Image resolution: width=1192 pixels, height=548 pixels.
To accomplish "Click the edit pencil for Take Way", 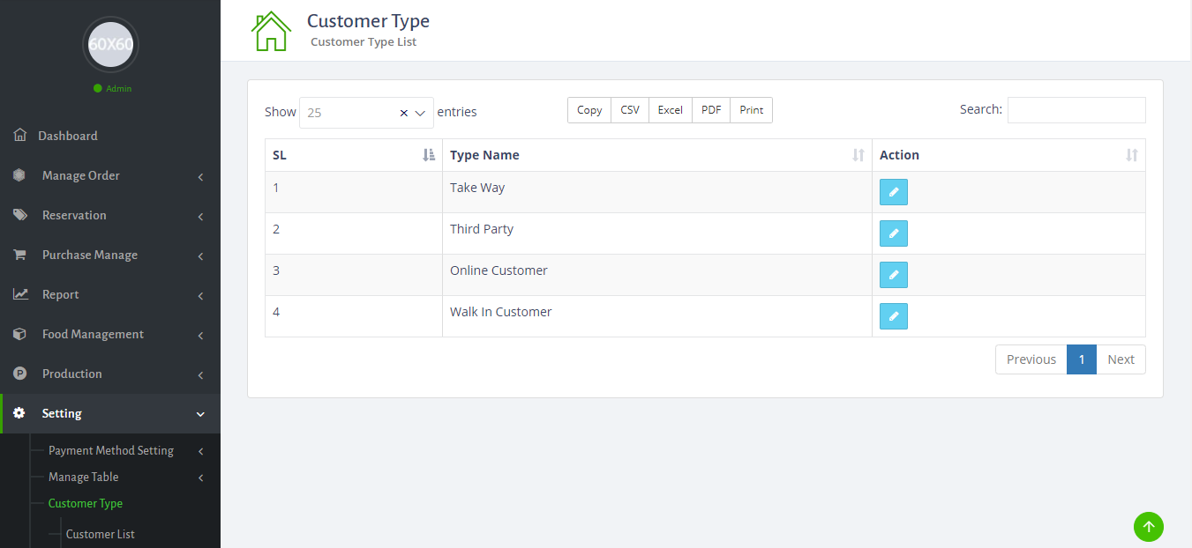I will click(893, 192).
